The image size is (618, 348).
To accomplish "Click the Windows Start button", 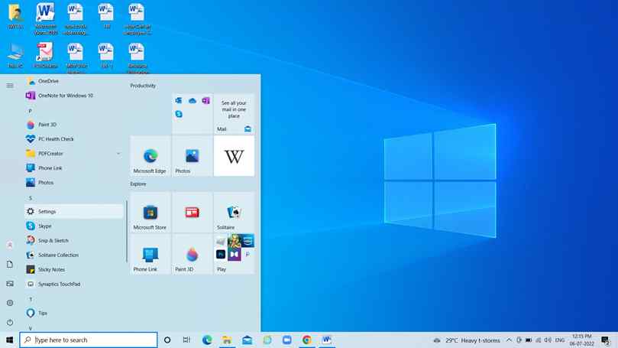I will point(9,340).
